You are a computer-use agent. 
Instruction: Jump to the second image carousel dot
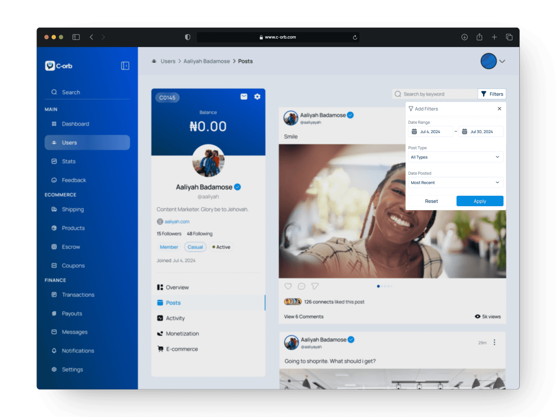tap(382, 286)
